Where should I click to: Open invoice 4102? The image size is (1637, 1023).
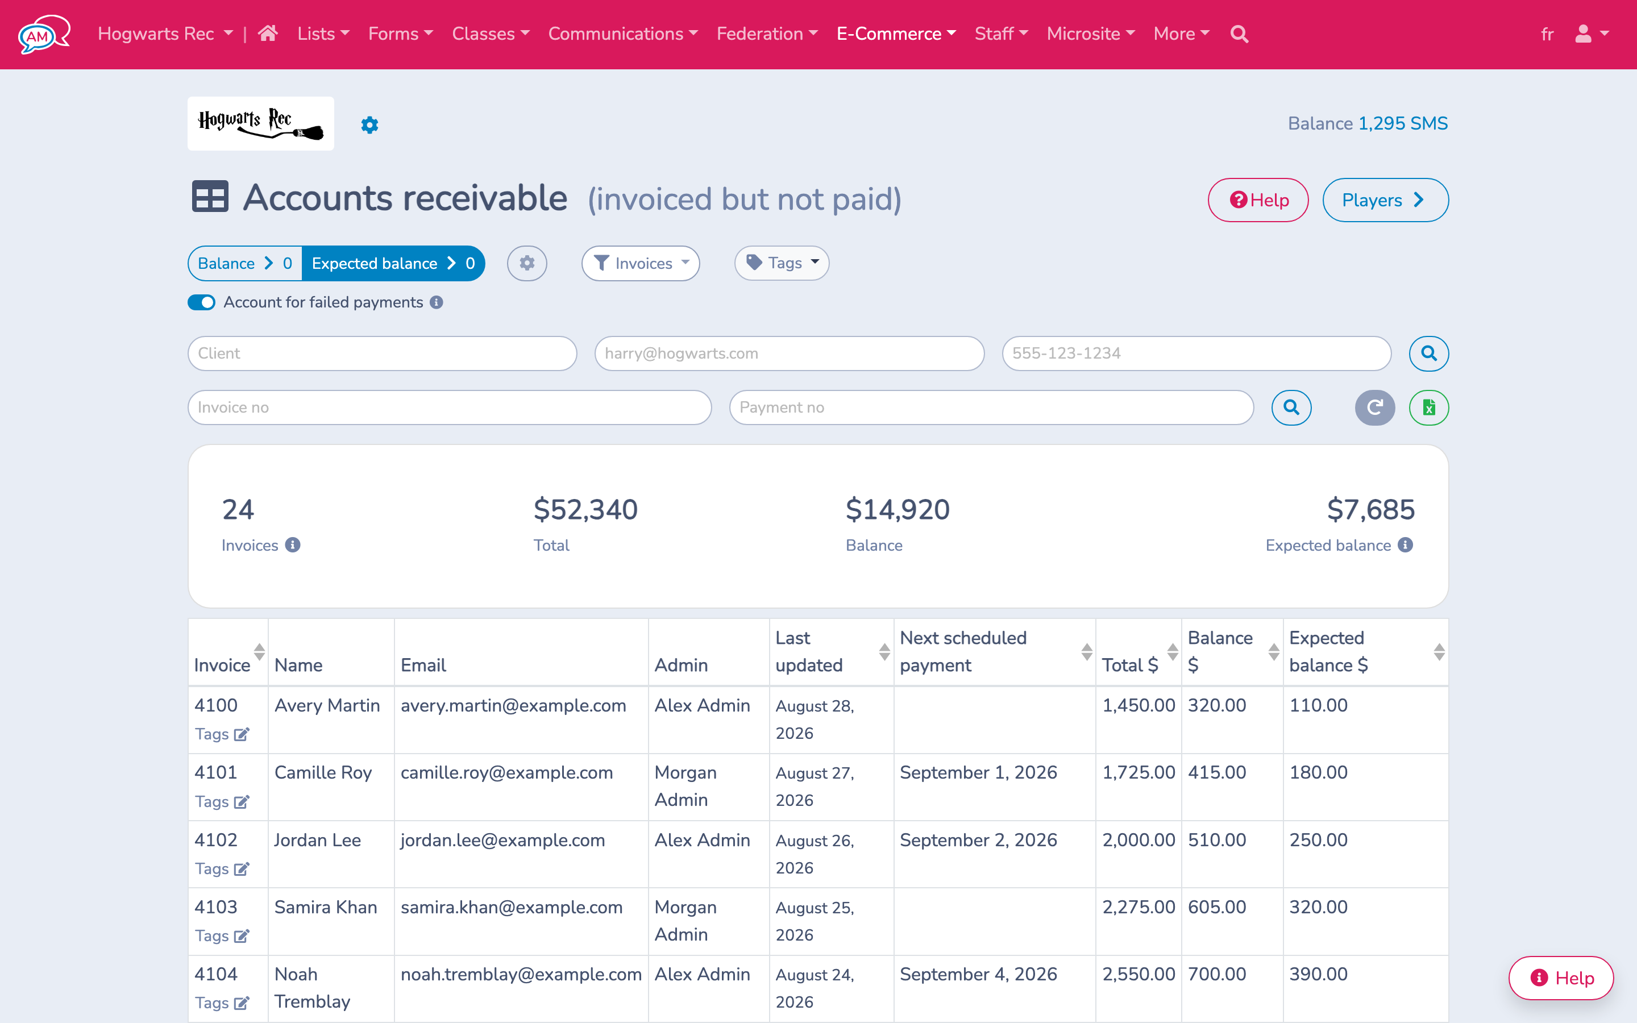click(216, 839)
